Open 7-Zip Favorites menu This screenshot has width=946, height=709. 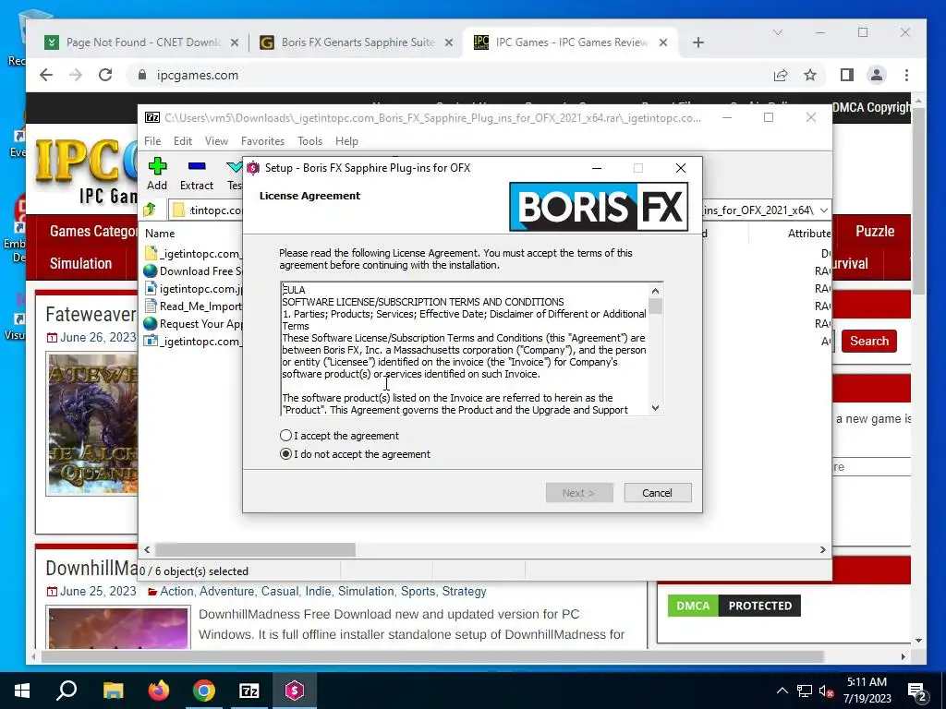click(x=262, y=141)
